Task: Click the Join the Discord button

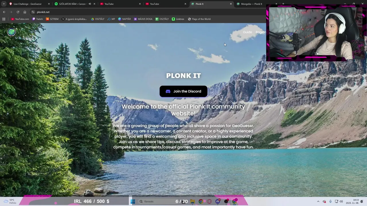Action: (183, 91)
